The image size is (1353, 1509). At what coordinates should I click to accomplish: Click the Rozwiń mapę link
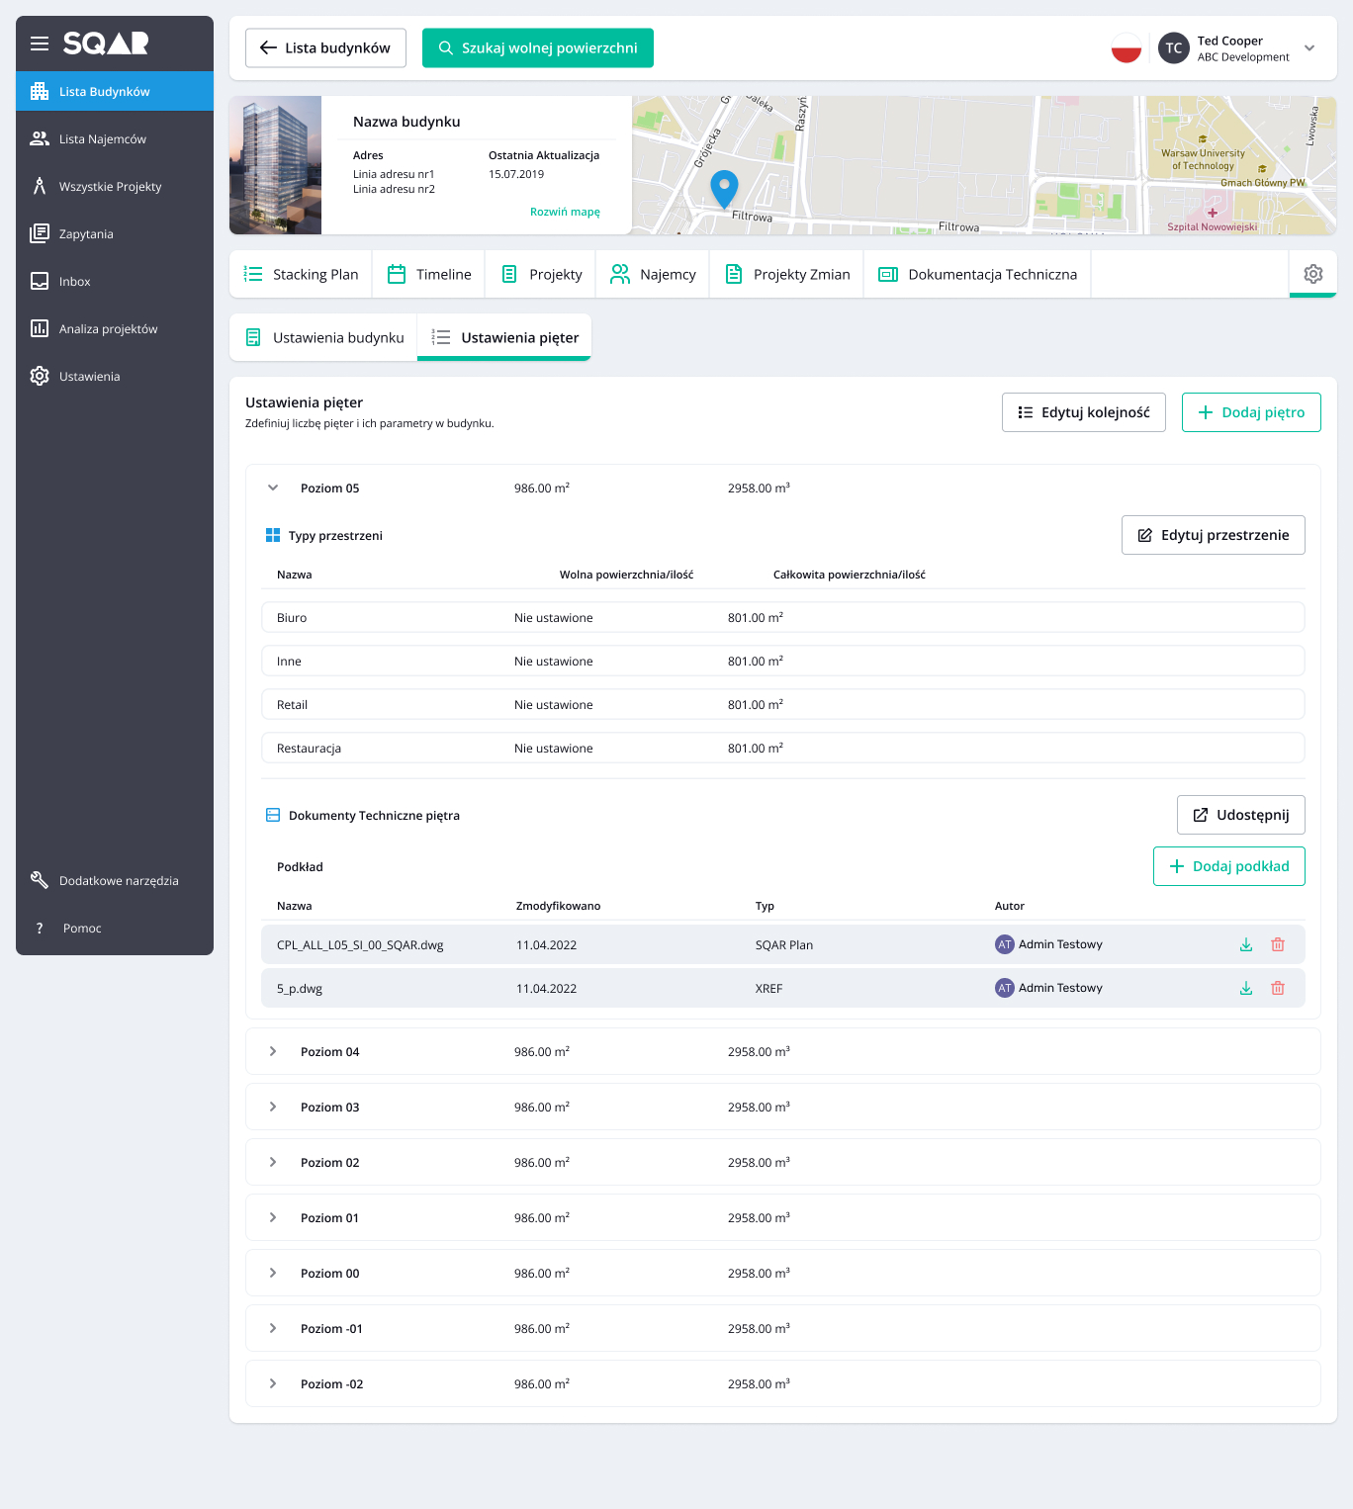[565, 212]
